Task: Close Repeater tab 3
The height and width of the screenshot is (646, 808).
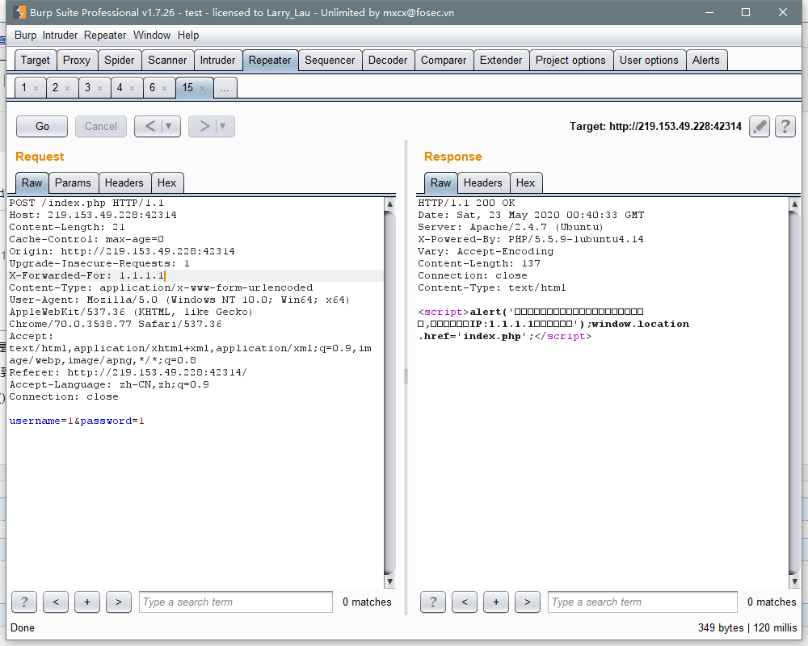Action: pyautogui.click(x=100, y=89)
